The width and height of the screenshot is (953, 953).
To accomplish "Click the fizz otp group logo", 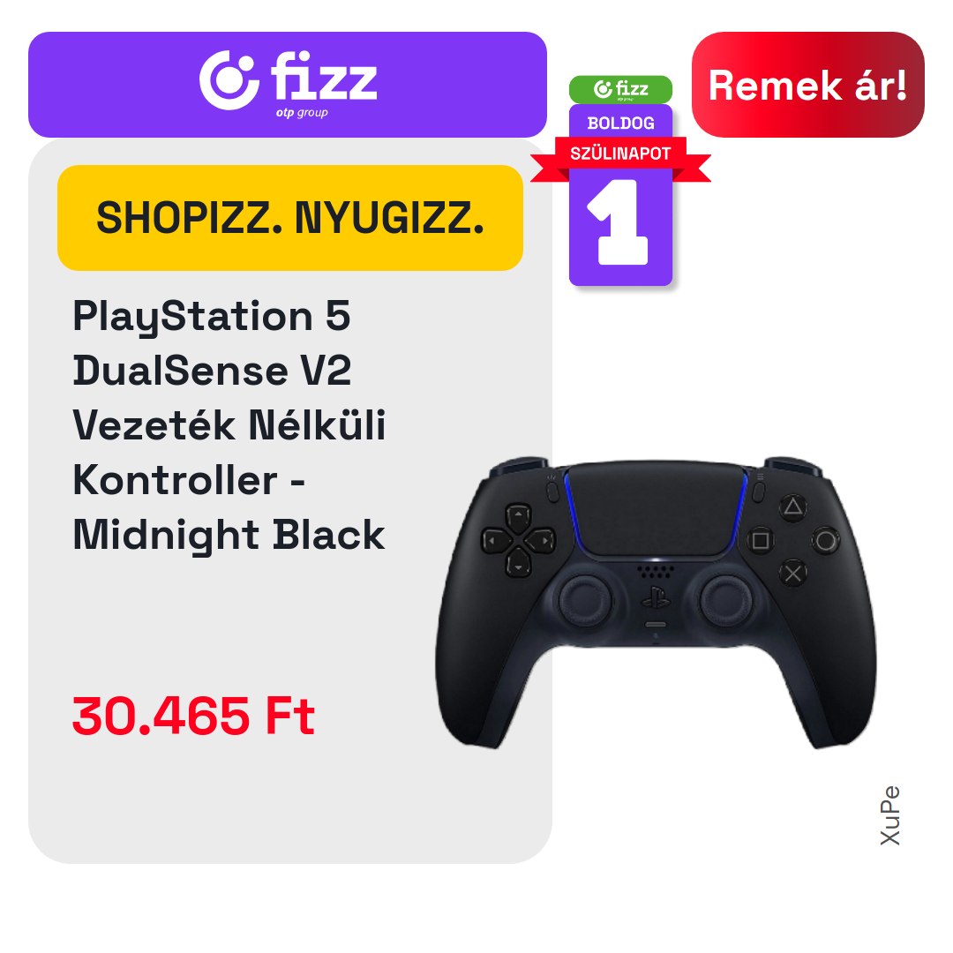I will coord(288,83).
